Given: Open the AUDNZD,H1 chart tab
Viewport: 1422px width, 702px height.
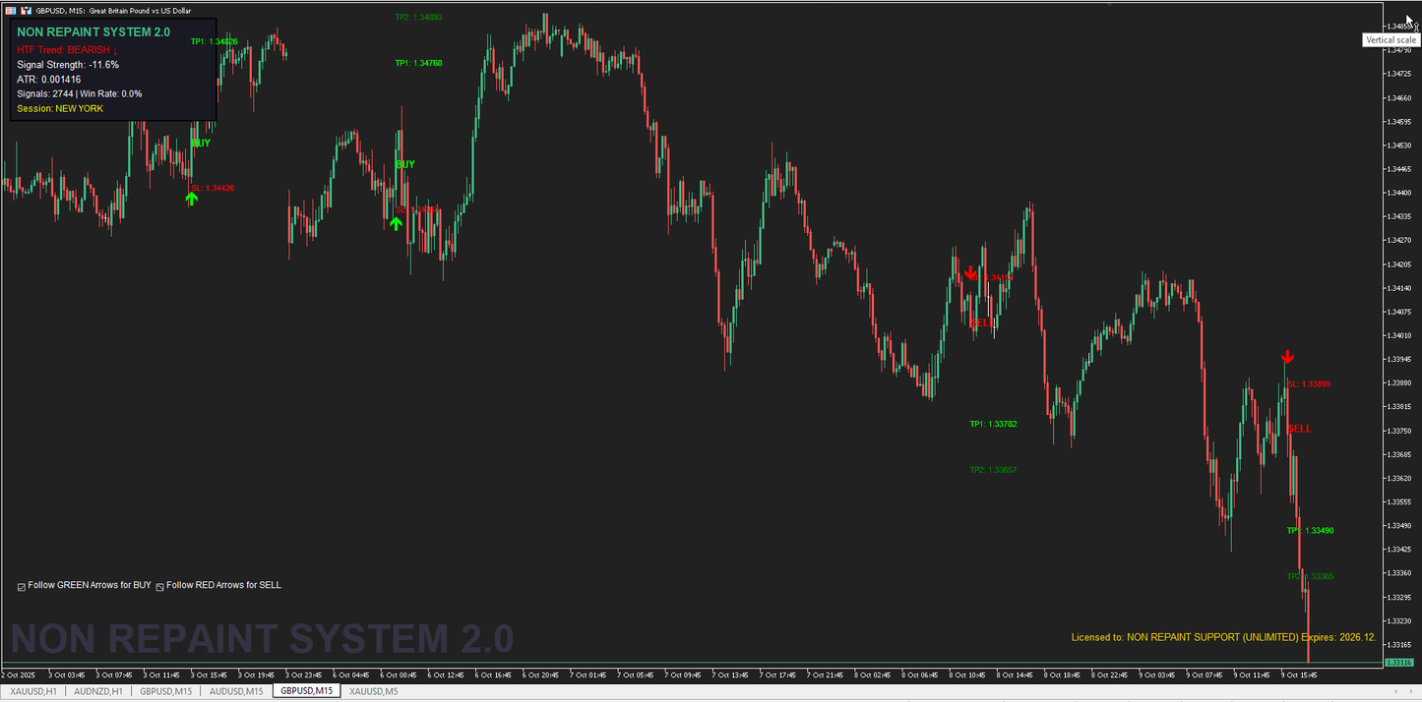Looking at the screenshot, I should coord(96,691).
